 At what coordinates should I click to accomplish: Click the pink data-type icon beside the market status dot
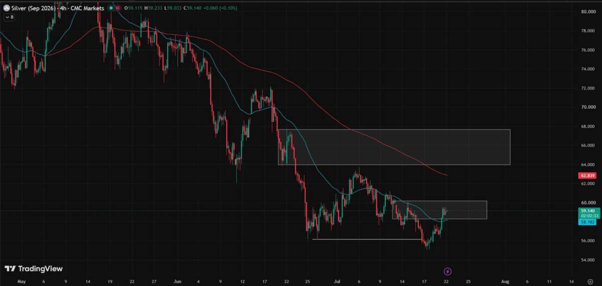[118, 8]
